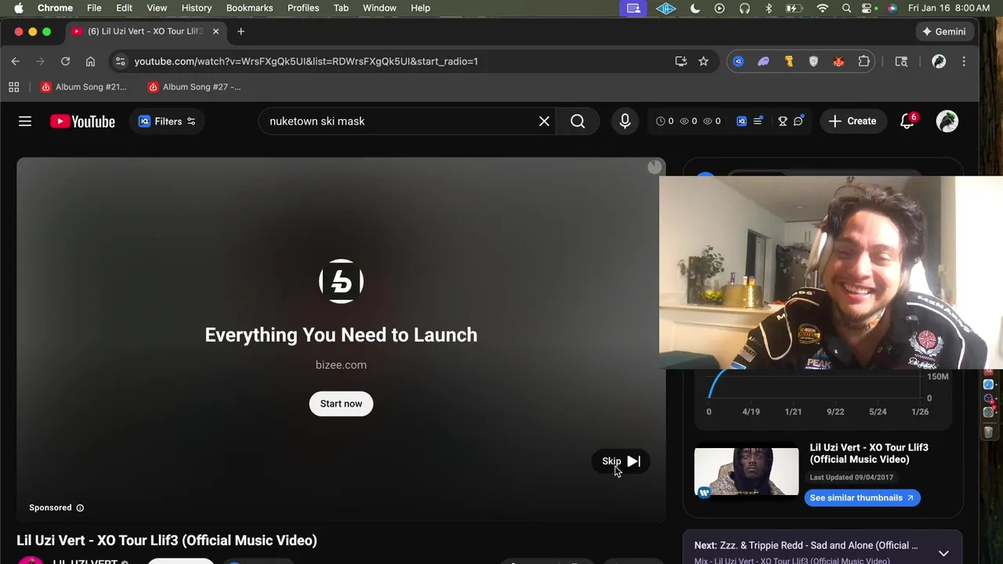Open the YouTube hamburger guide menu

25,121
